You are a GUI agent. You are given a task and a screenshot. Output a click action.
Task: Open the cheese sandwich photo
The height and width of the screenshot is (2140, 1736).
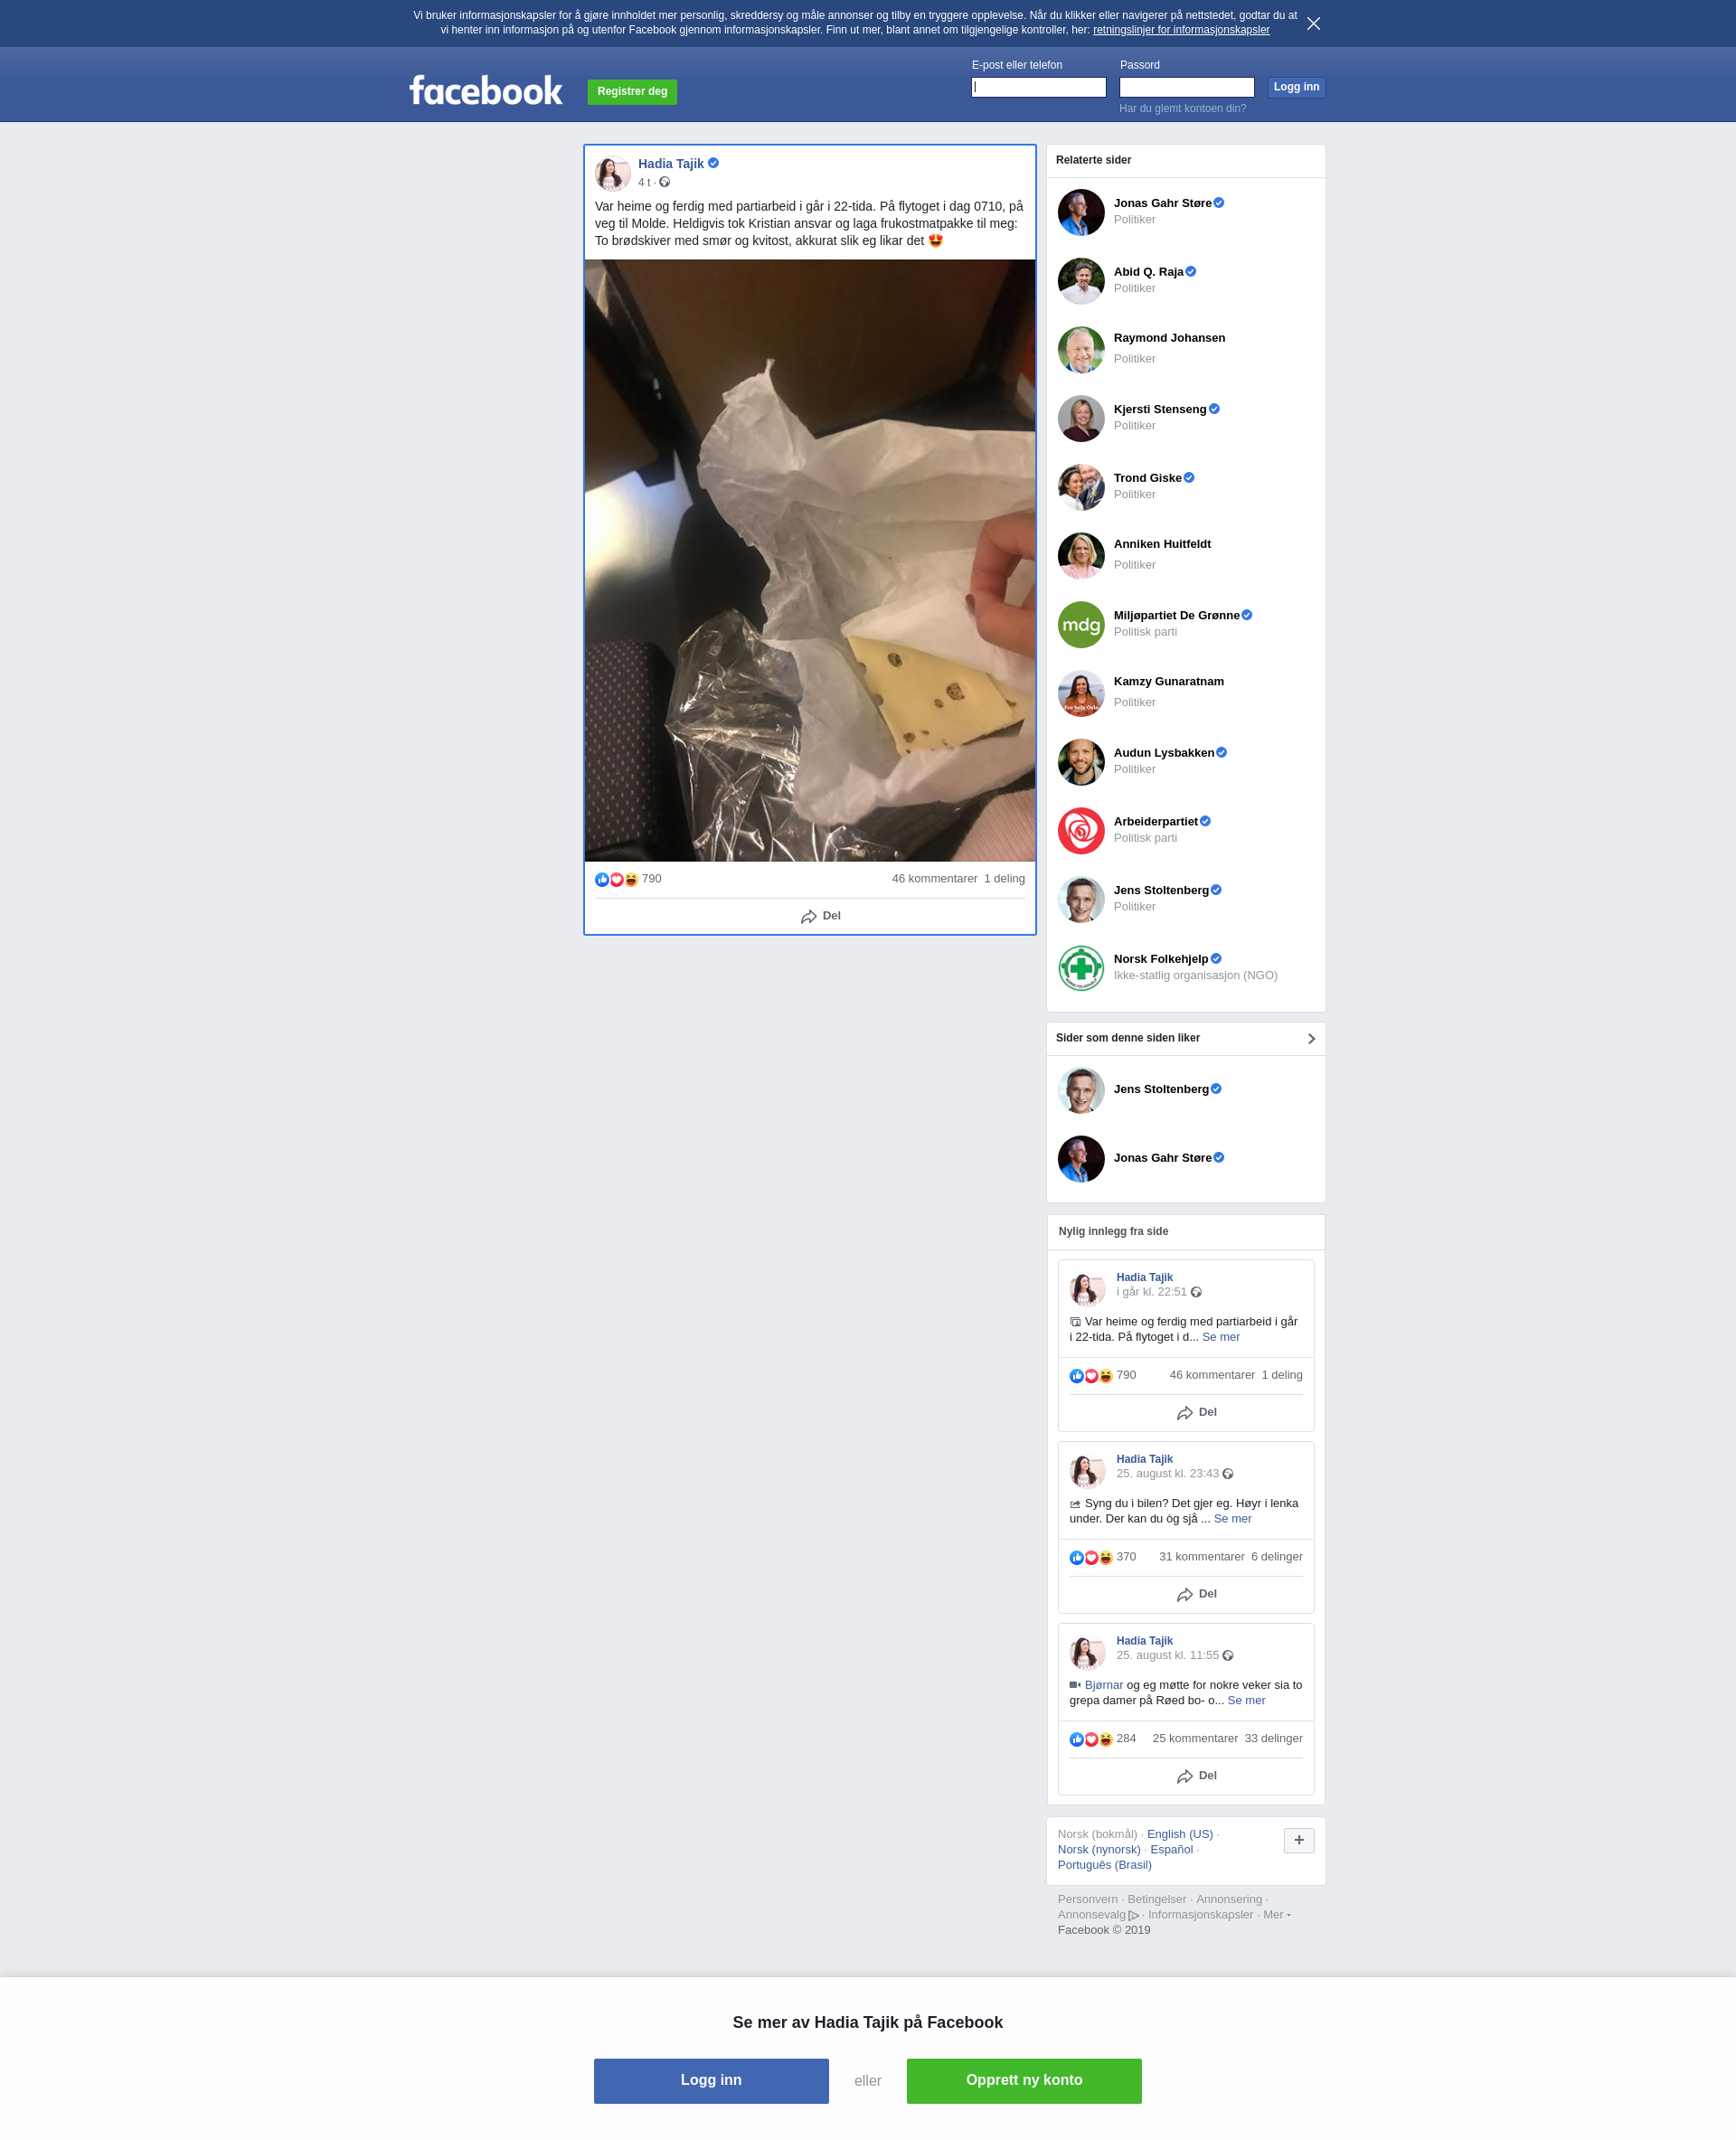[810, 560]
